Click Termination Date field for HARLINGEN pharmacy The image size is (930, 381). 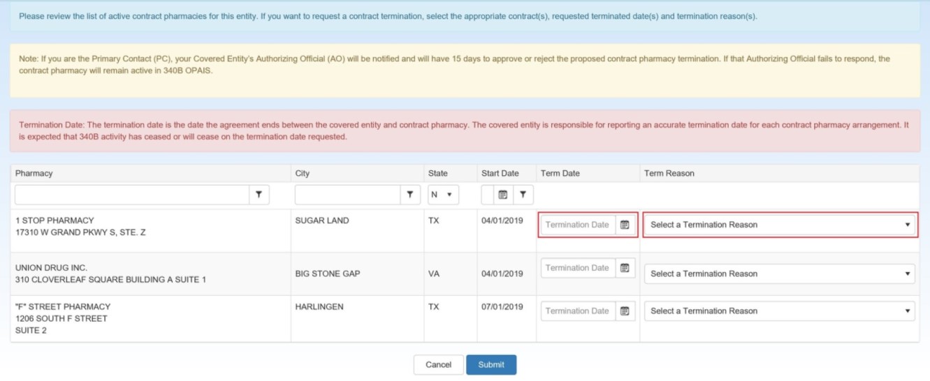[578, 311]
